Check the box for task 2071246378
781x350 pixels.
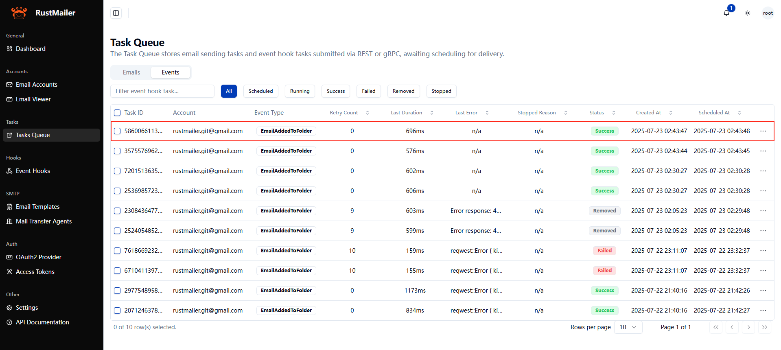117,311
